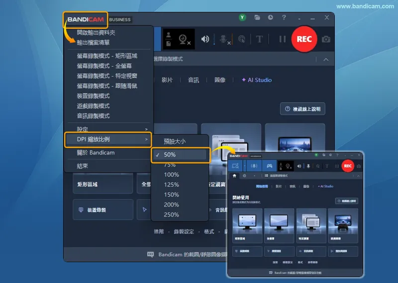
Task: Click microphone icon in small window toolbar
Action: pyautogui.click(x=308, y=166)
